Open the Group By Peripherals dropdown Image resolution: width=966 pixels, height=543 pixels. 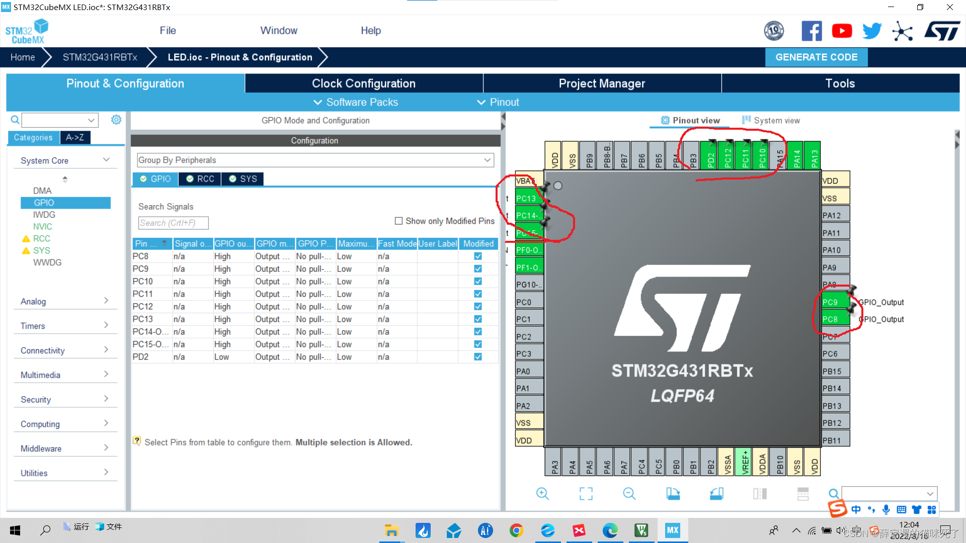(x=315, y=160)
